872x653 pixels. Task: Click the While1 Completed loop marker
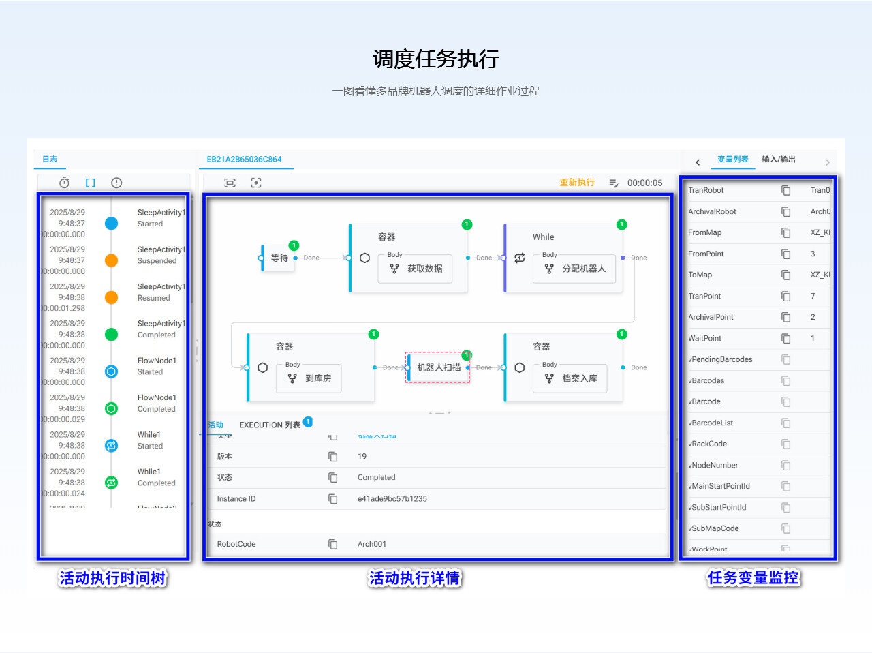click(x=111, y=483)
